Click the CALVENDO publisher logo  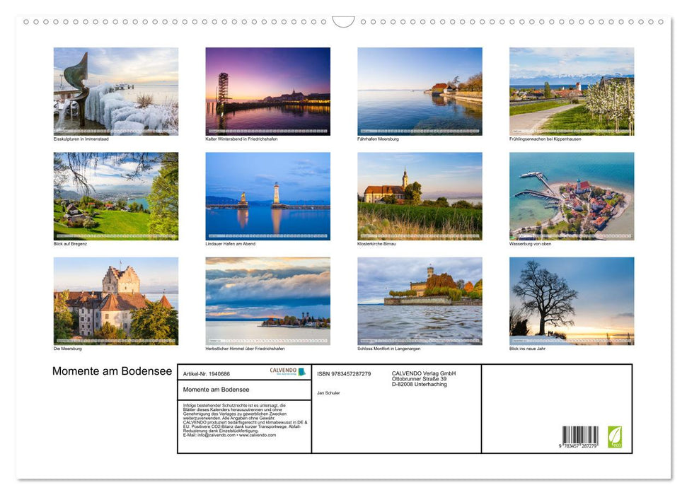click(x=285, y=371)
